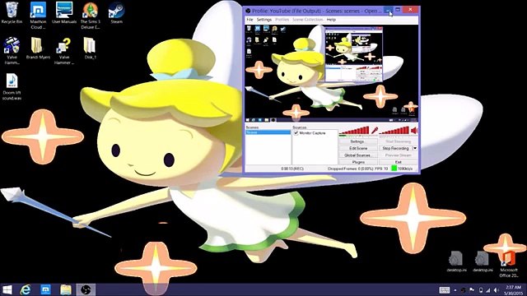527x296 pixels.
Task: Click the Exit button in OBS
Action: click(399, 162)
